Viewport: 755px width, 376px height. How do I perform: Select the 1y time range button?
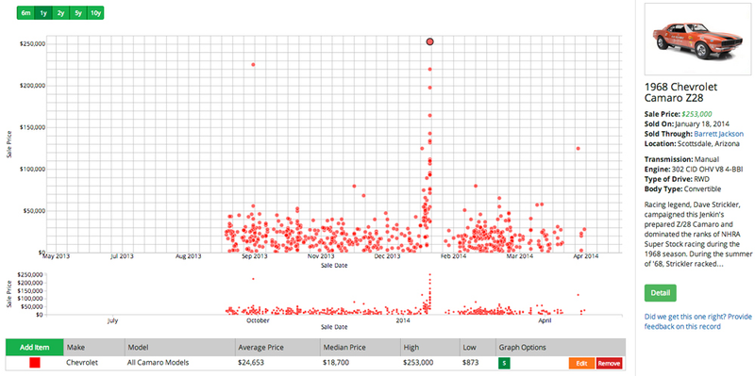point(43,13)
